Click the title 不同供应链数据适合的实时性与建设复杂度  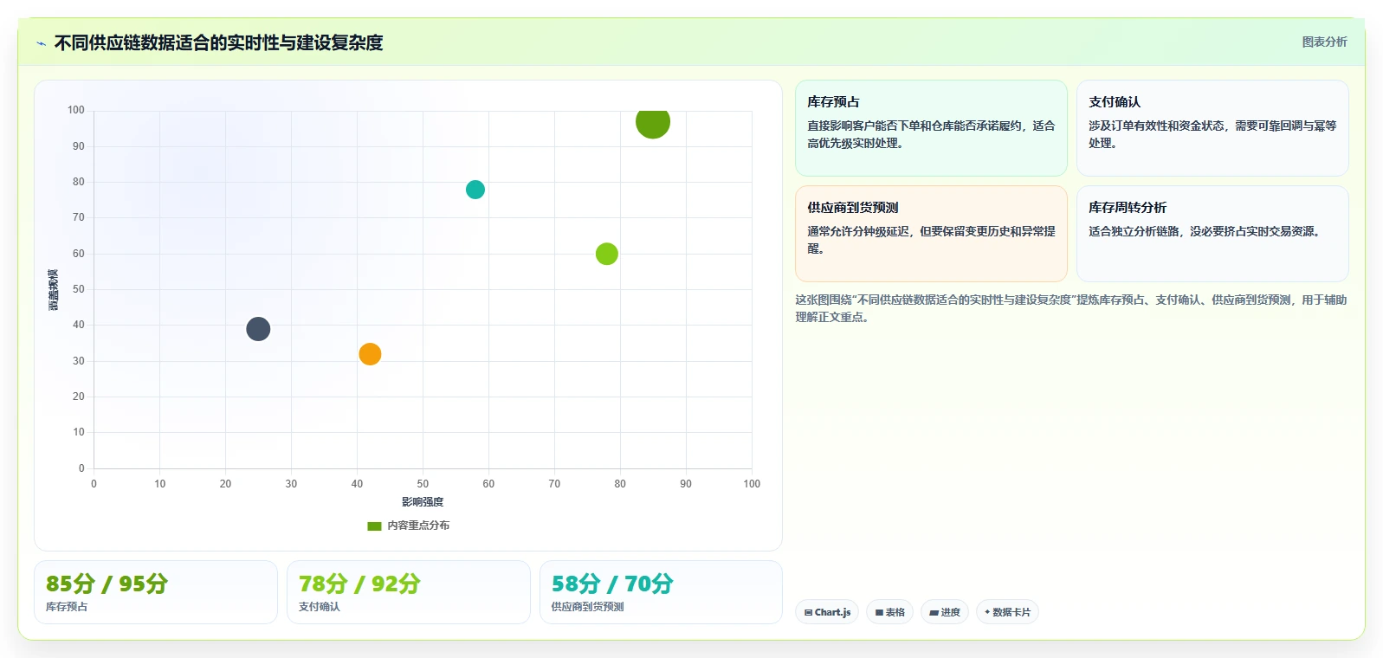click(219, 42)
